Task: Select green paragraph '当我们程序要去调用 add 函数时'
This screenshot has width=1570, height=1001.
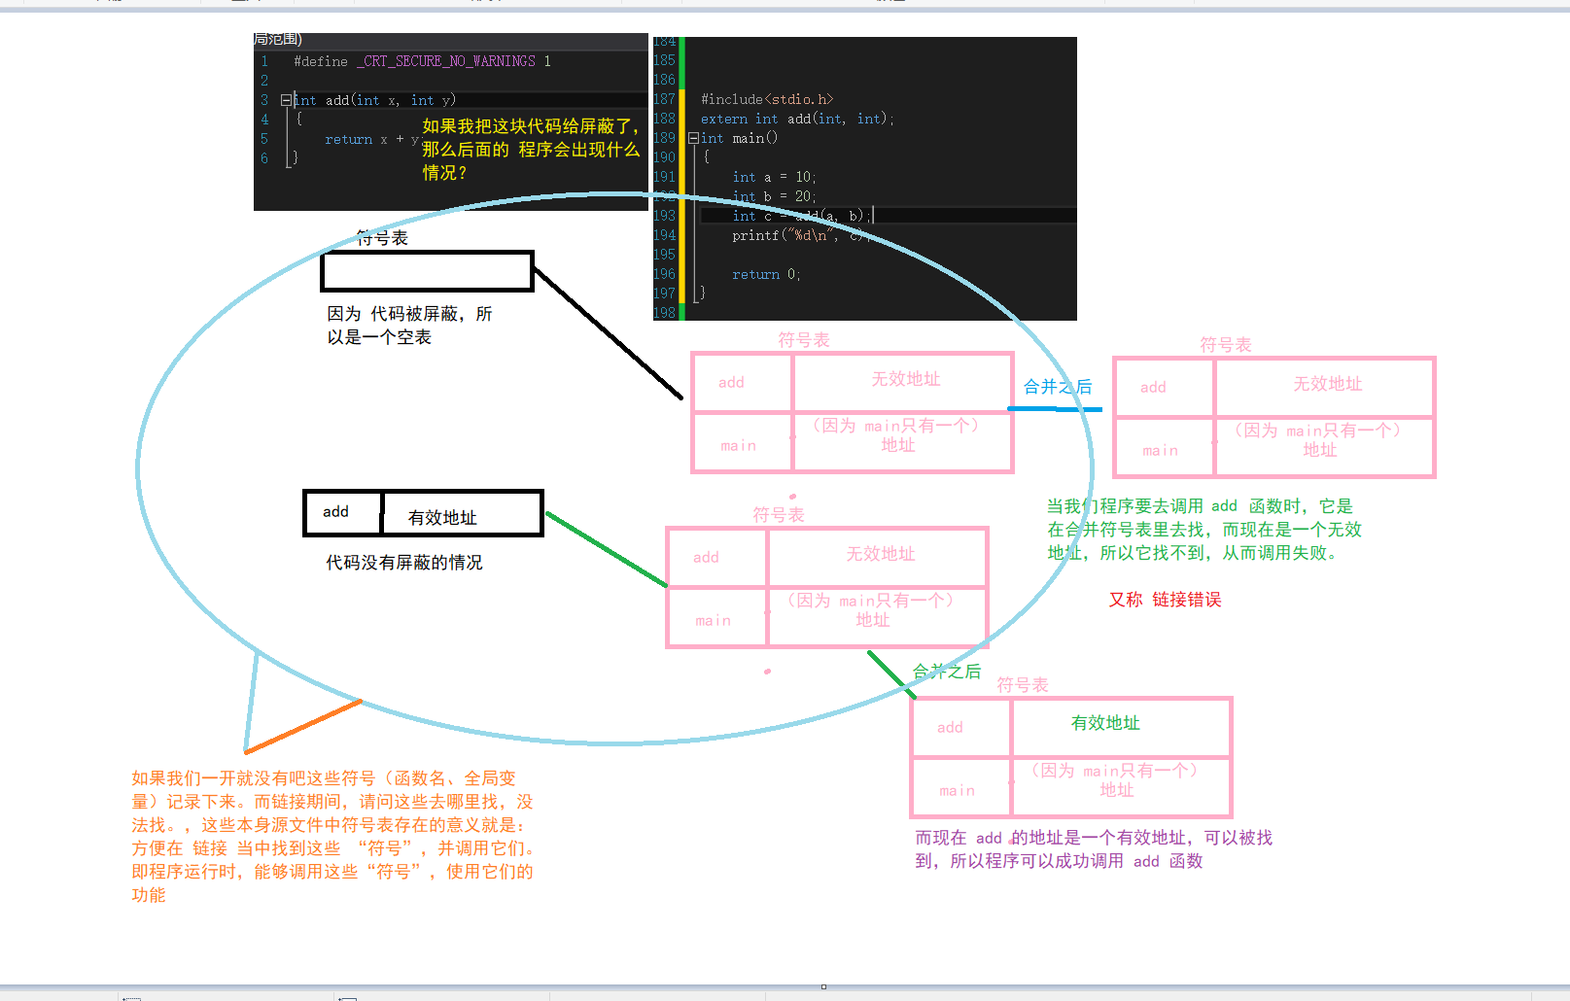Action: point(1204,530)
